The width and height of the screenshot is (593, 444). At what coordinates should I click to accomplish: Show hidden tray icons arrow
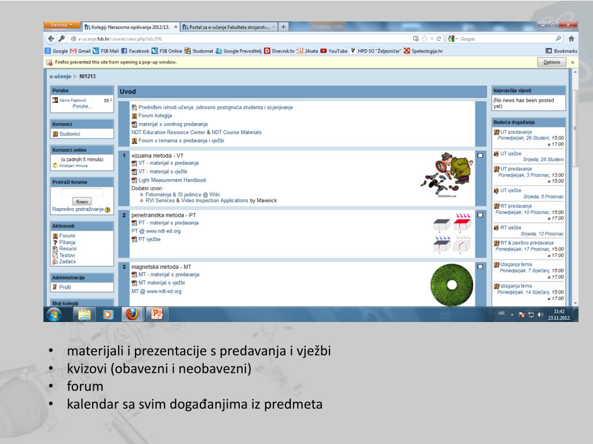click(x=512, y=314)
